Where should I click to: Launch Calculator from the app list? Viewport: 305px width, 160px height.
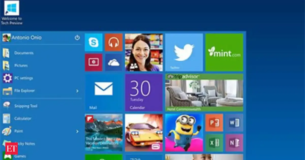coord(23,119)
